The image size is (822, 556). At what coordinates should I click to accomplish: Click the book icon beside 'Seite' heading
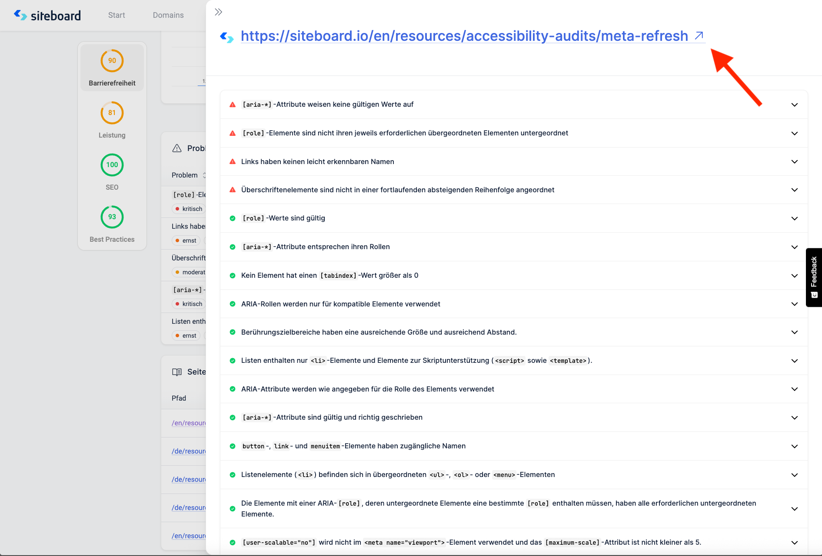(177, 372)
